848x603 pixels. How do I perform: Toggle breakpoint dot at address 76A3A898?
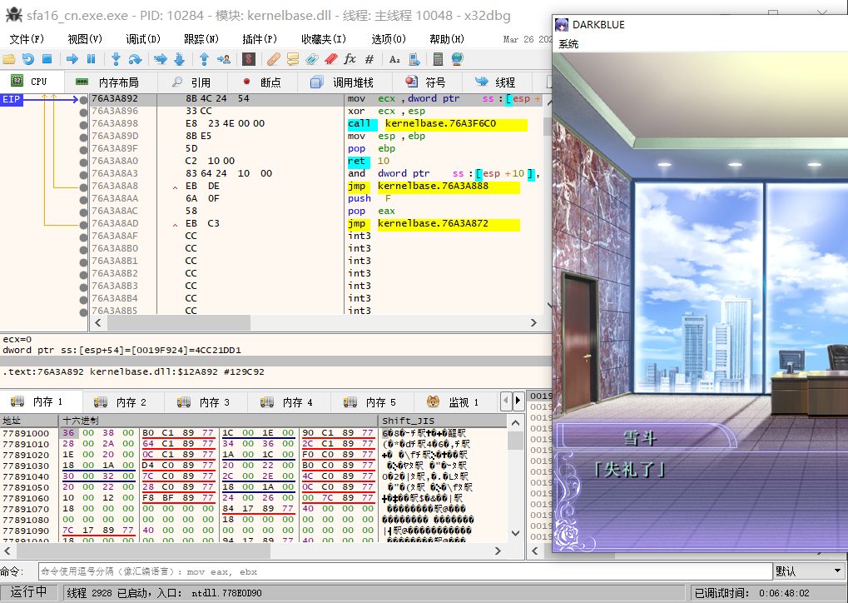[83, 124]
